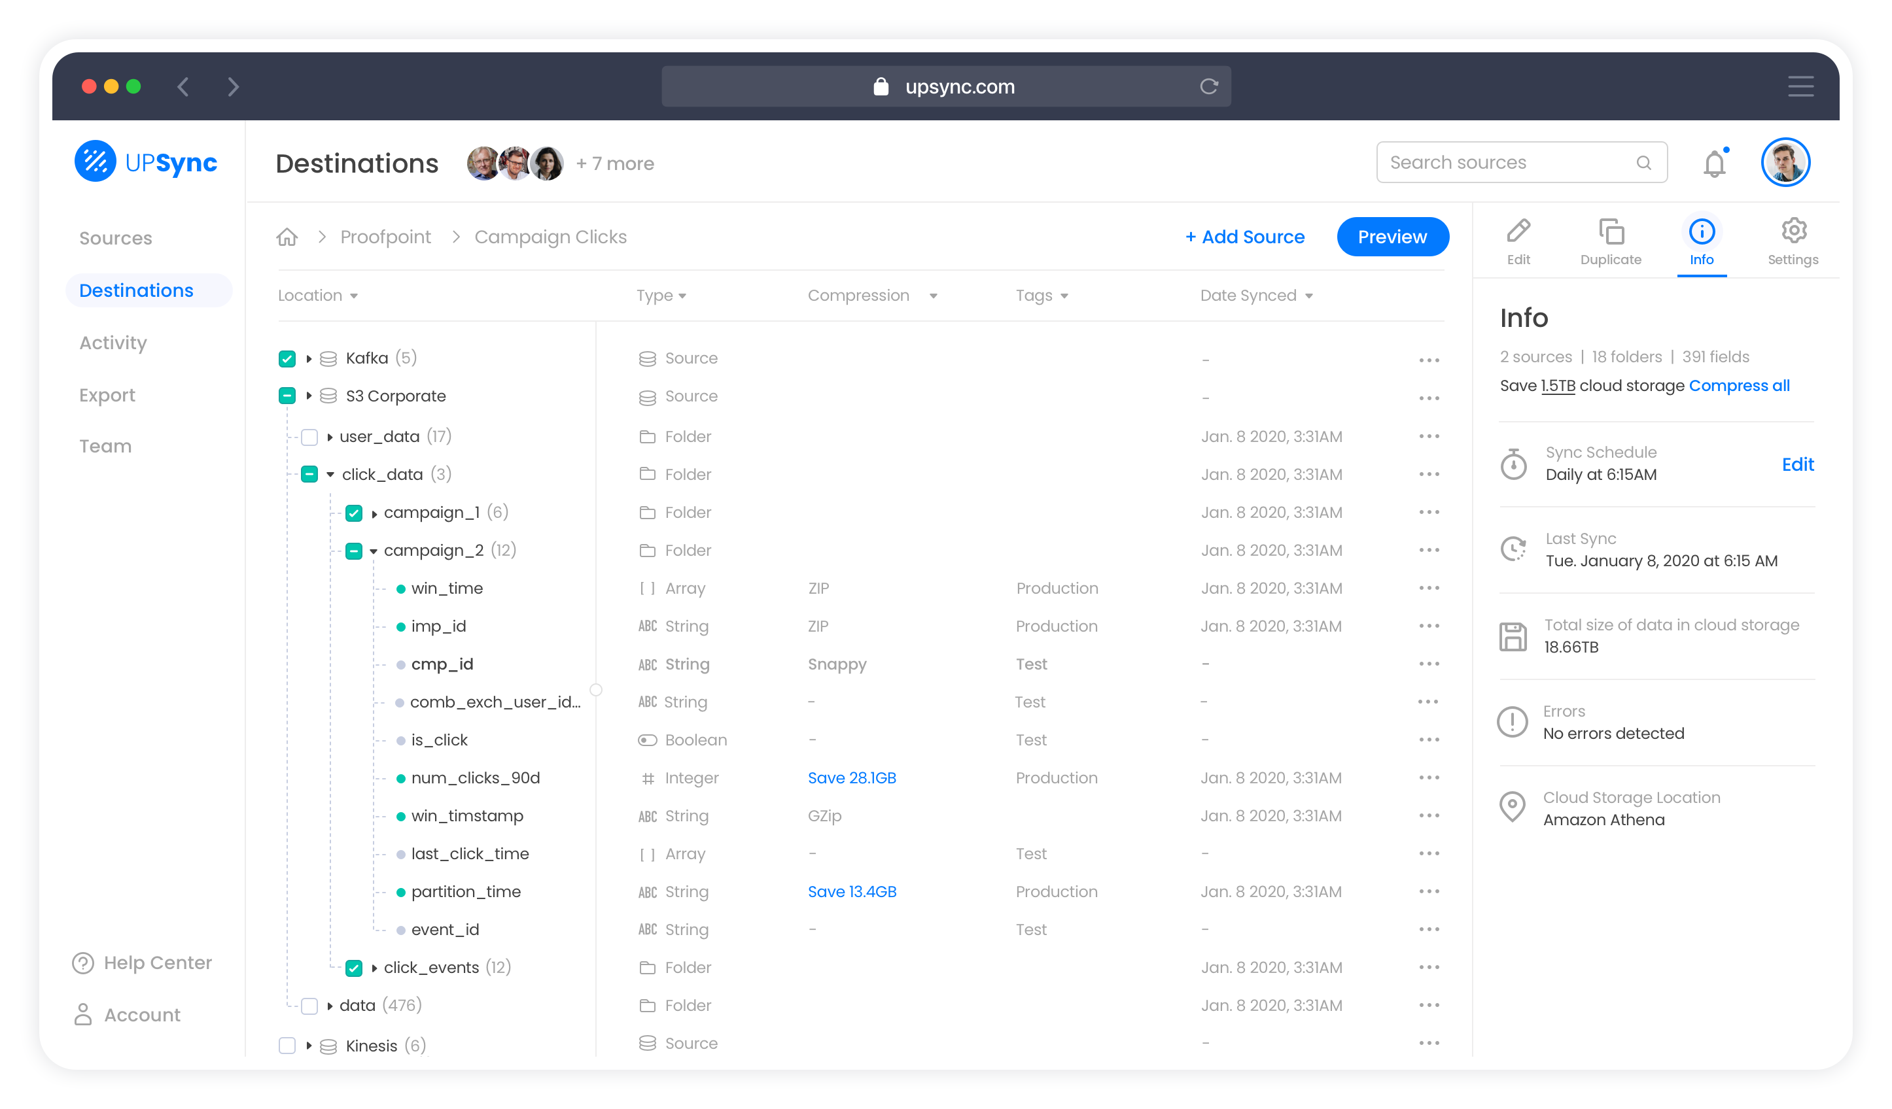1892x1109 pixels.
Task: Switch to the Info tab
Action: 1702,241
